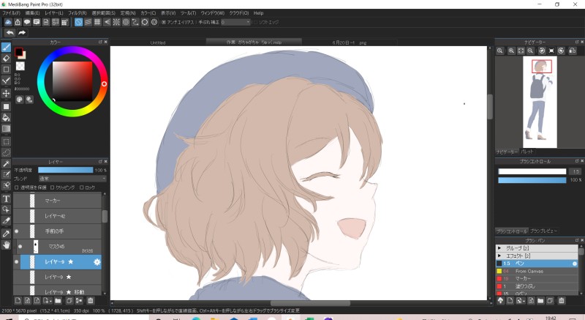The height and width of the screenshot is (320, 585).
Task: Select the Divide (knife) tool
Action: [6, 220]
